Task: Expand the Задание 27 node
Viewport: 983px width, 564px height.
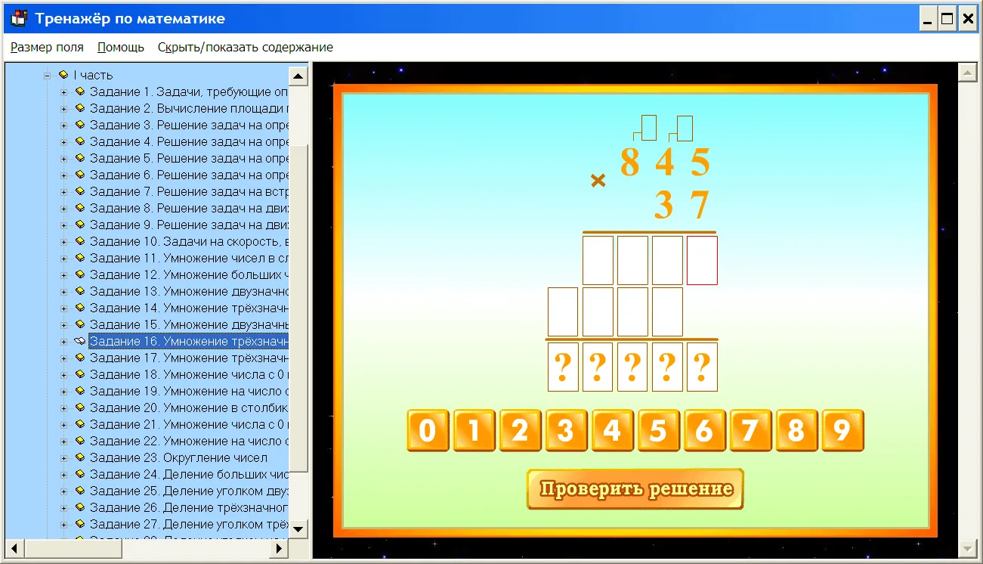Action: (63, 525)
